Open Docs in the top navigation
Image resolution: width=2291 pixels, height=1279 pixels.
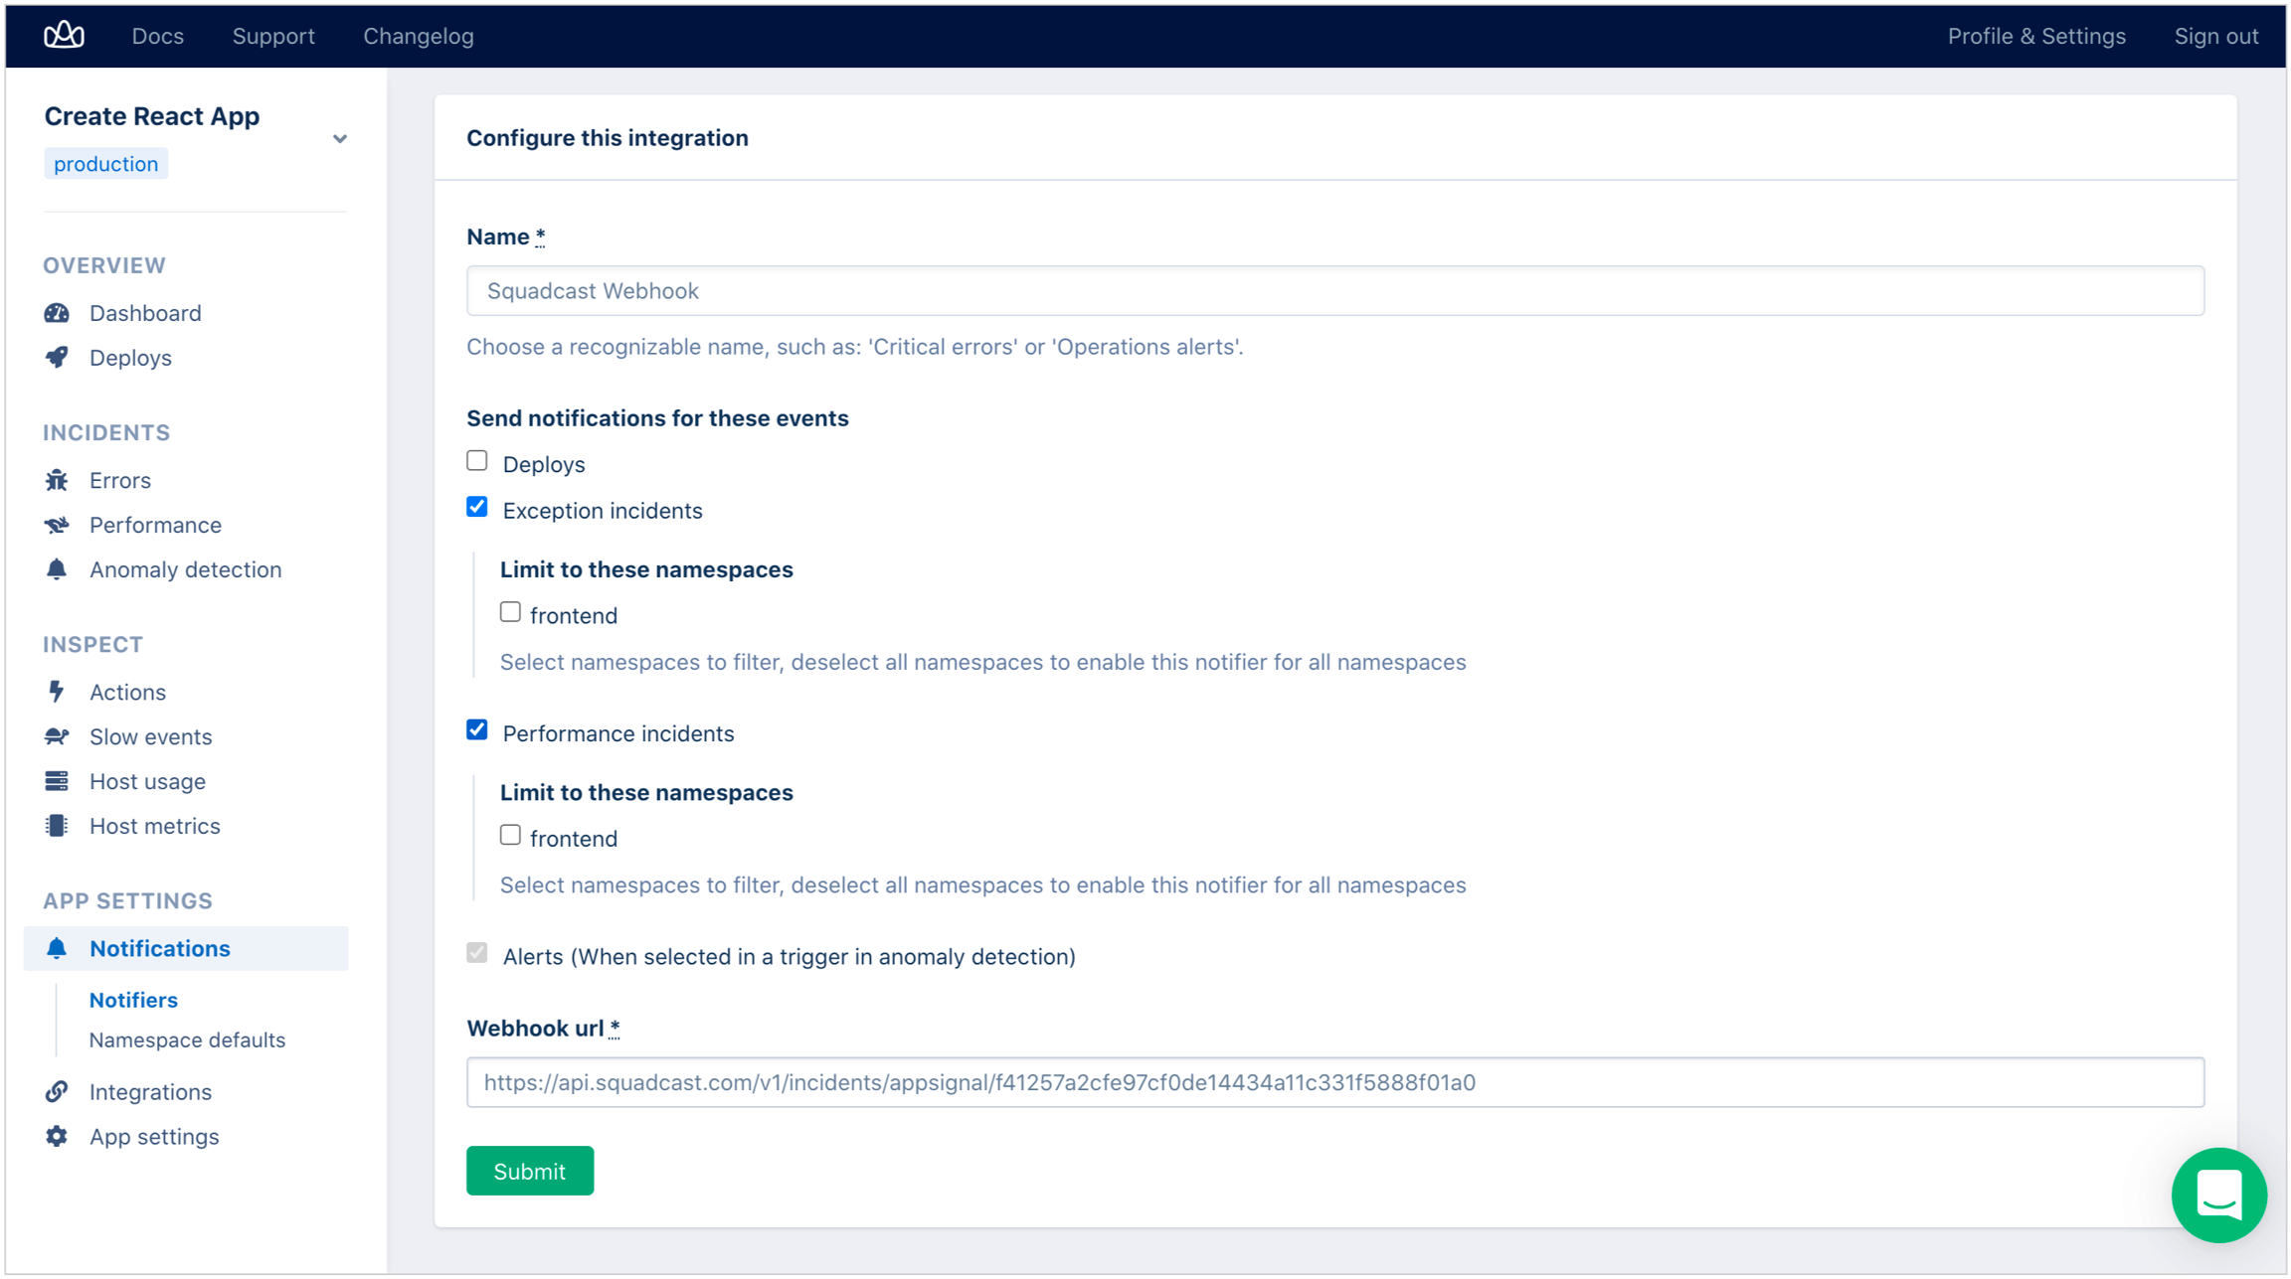click(x=158, y=36)
